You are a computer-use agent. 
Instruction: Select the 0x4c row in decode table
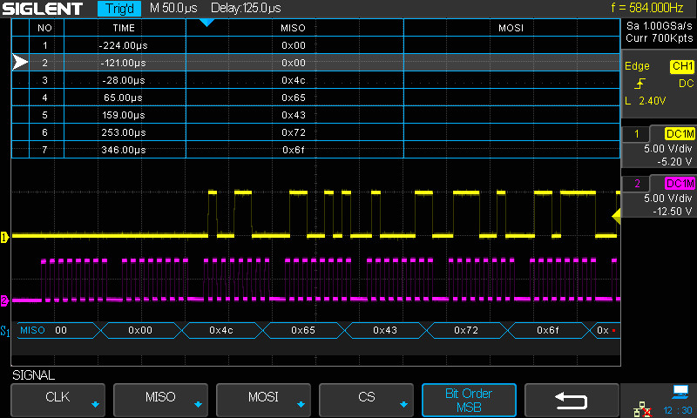point(293,80)
